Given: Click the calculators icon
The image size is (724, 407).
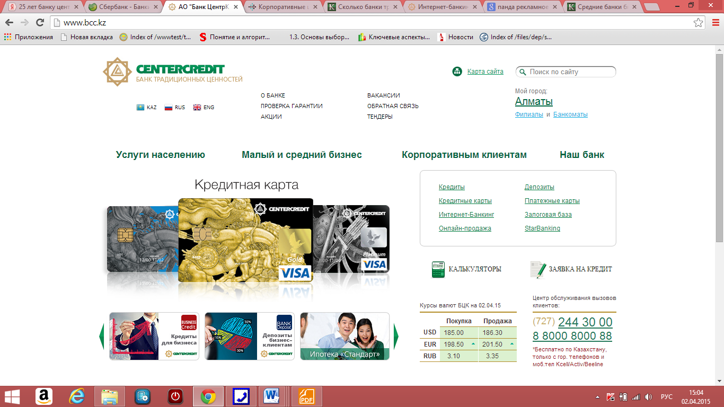Looking at the screenshot, I should [438, 269].
